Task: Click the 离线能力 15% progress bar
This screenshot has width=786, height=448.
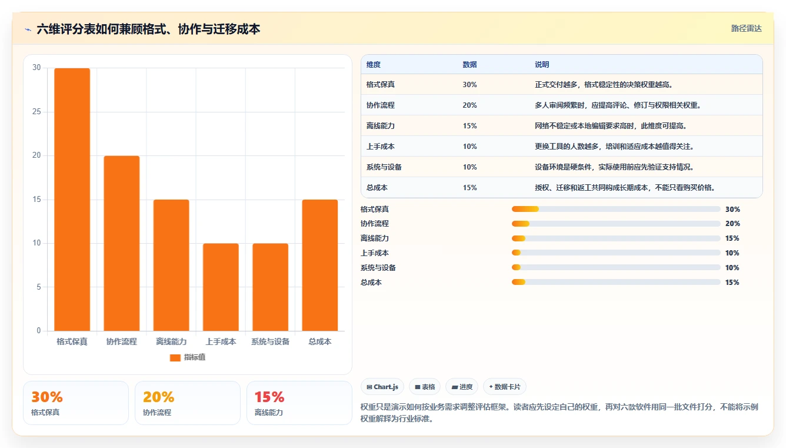Action: point(616,238)
